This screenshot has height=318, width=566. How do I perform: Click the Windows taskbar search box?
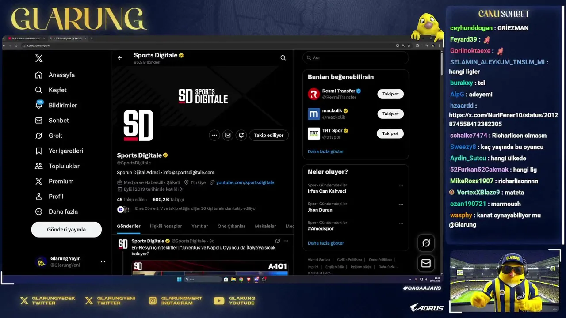[x=203, y=280]
